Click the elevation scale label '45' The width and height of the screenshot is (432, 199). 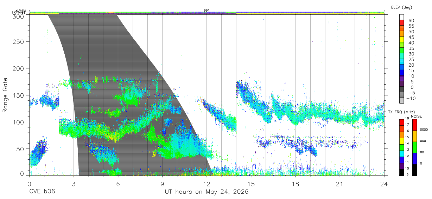coord(411,37)
